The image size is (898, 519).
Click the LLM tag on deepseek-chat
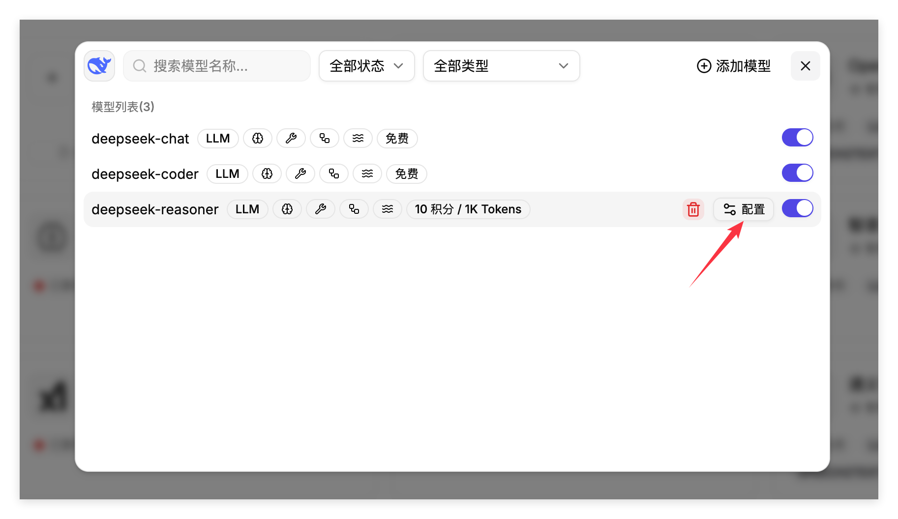tap(218, 139)
